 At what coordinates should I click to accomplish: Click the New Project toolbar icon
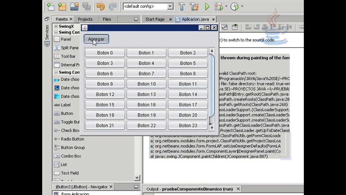62,6
